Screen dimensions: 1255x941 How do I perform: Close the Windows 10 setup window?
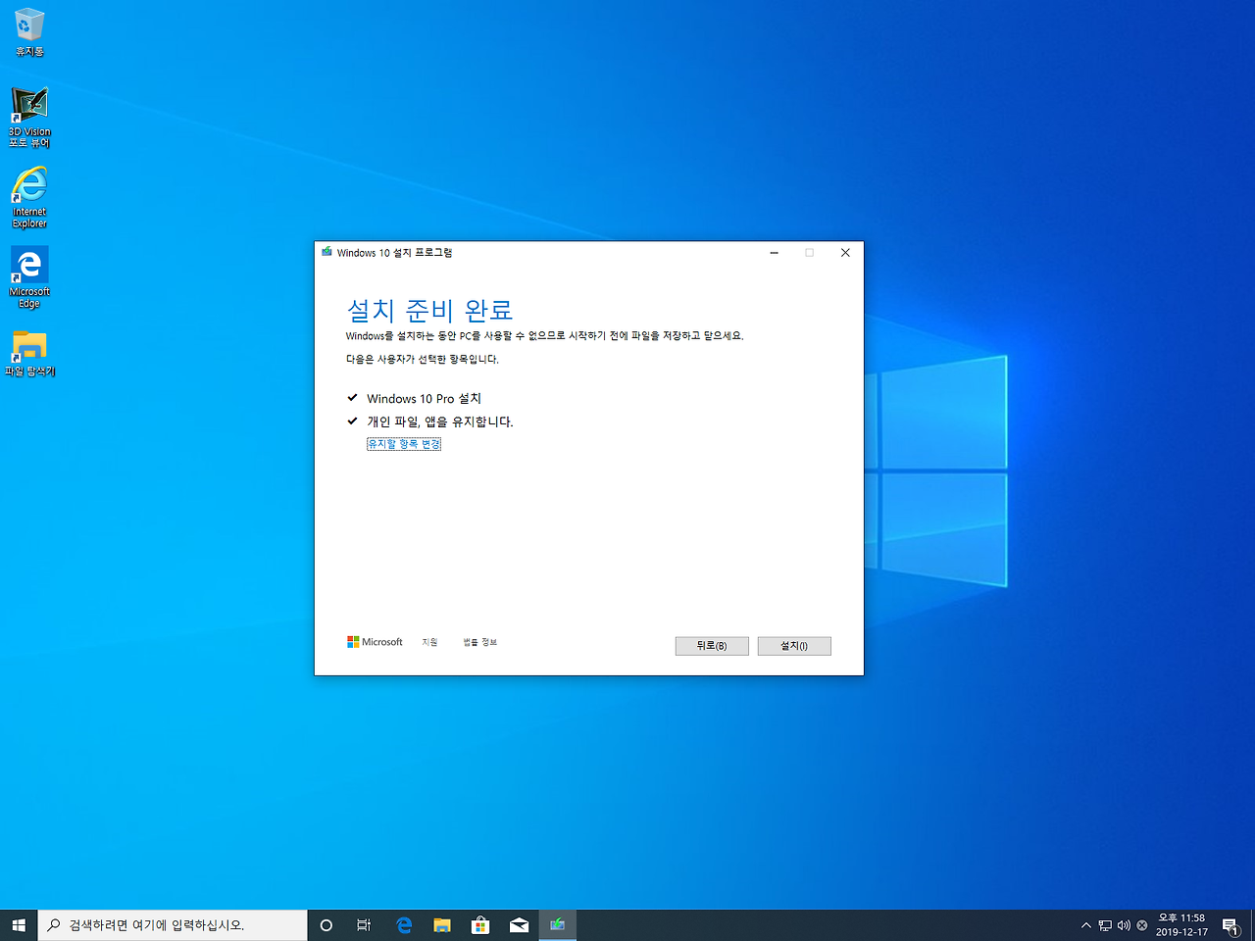tap(845, 253)
